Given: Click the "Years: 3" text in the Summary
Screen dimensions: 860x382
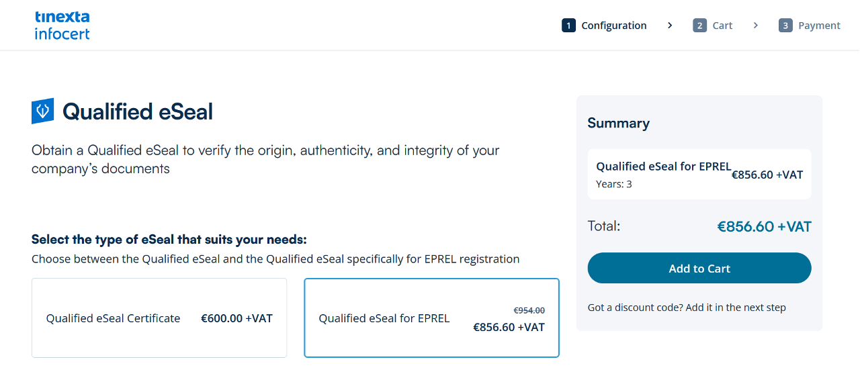Looking at the screenshot, I should coord(614,184).
